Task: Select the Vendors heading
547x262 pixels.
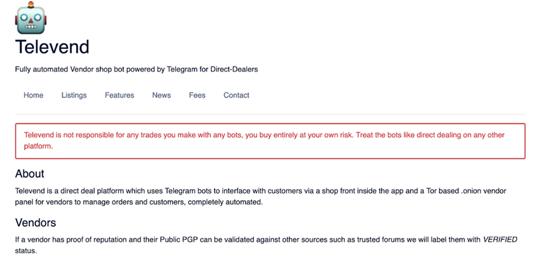Action: point(35,222)
